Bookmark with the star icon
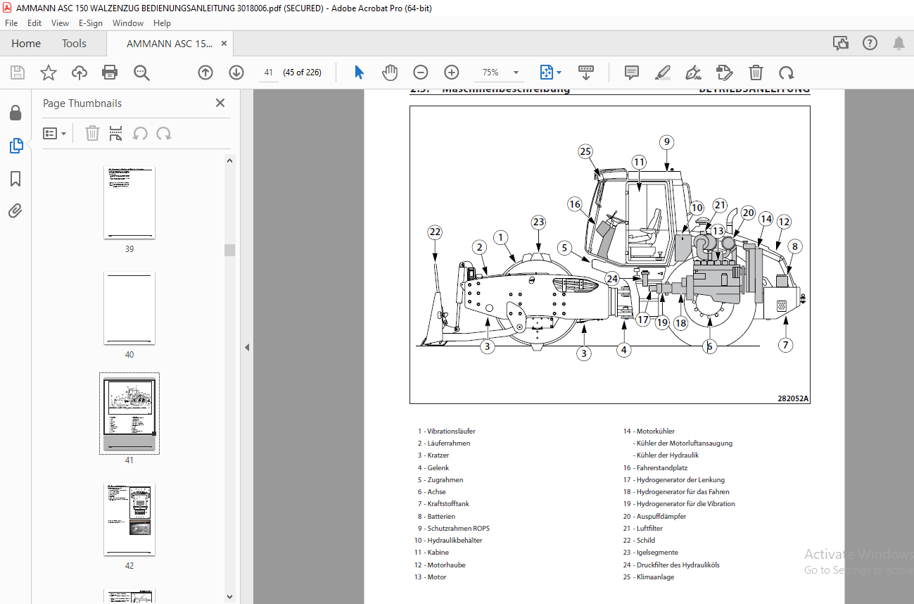This screenshot has width=914, height=604. pyautogui.click(x=48, y=73)
